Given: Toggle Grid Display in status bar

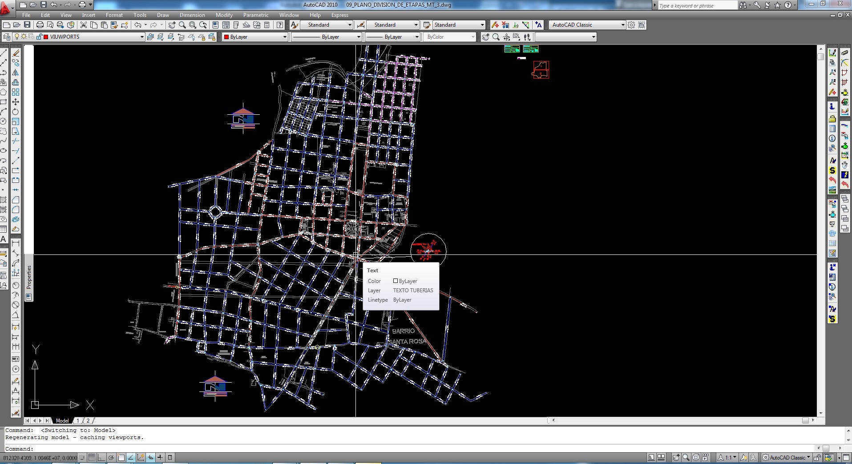Looking at the screenshot, I should click(92, 457).
